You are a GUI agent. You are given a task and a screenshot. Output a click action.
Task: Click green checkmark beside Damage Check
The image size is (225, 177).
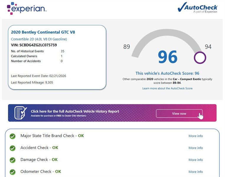click(x=13, y=160)
